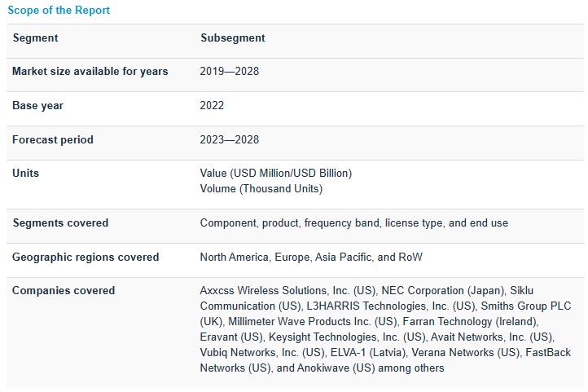Select the "Geographic regions covered" label
Viewport: 588px width, 392px height.
point(86,258)
